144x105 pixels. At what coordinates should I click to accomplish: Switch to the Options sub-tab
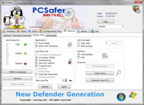[x=7, y=35]
